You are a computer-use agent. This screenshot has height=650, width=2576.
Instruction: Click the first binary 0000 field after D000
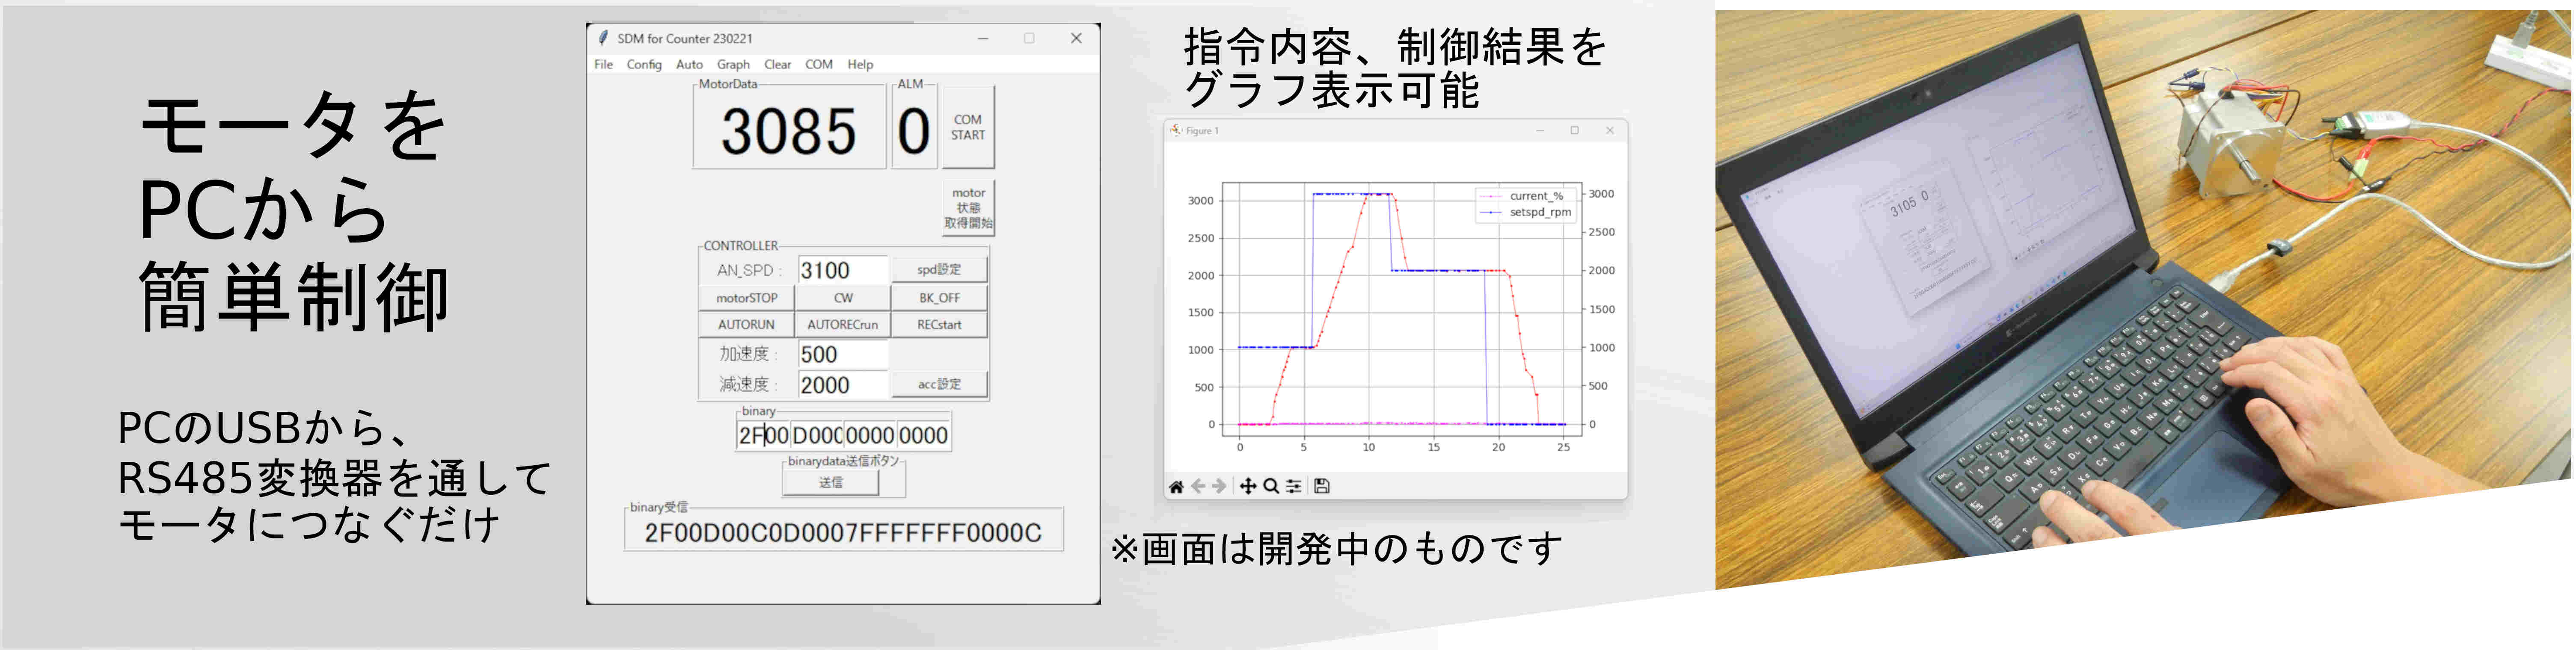point(870,435)
